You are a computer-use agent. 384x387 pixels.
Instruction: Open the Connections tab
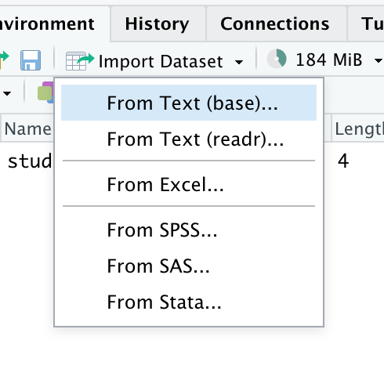pyautogui.click(x=275, y=24)
